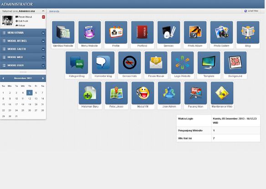This screenshot has height=189, width=266.
Task: Open the Pesan Masuk envelope icon
Action: click(156, 62)
